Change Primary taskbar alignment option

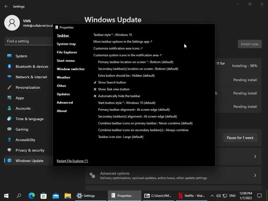134,110
